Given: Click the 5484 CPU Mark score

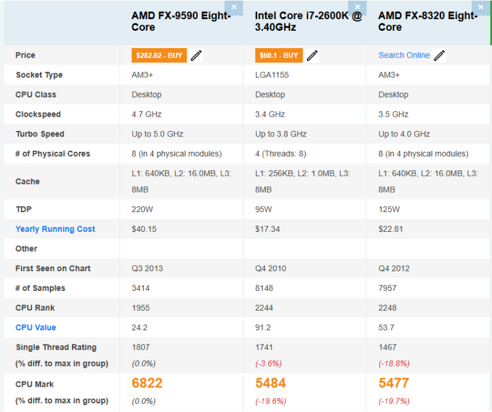Looking at the screenshot, I should point(271,383).
